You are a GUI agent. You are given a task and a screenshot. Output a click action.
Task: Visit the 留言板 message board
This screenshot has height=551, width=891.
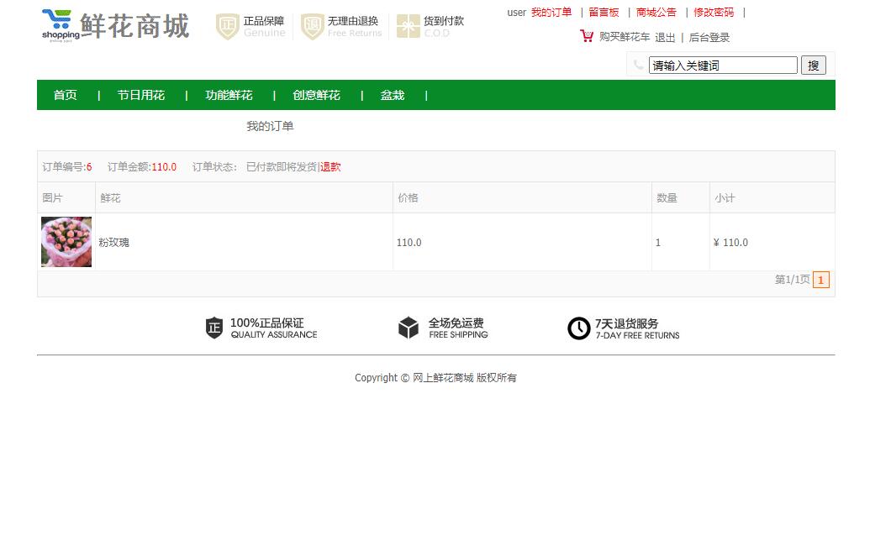point(604,13)
